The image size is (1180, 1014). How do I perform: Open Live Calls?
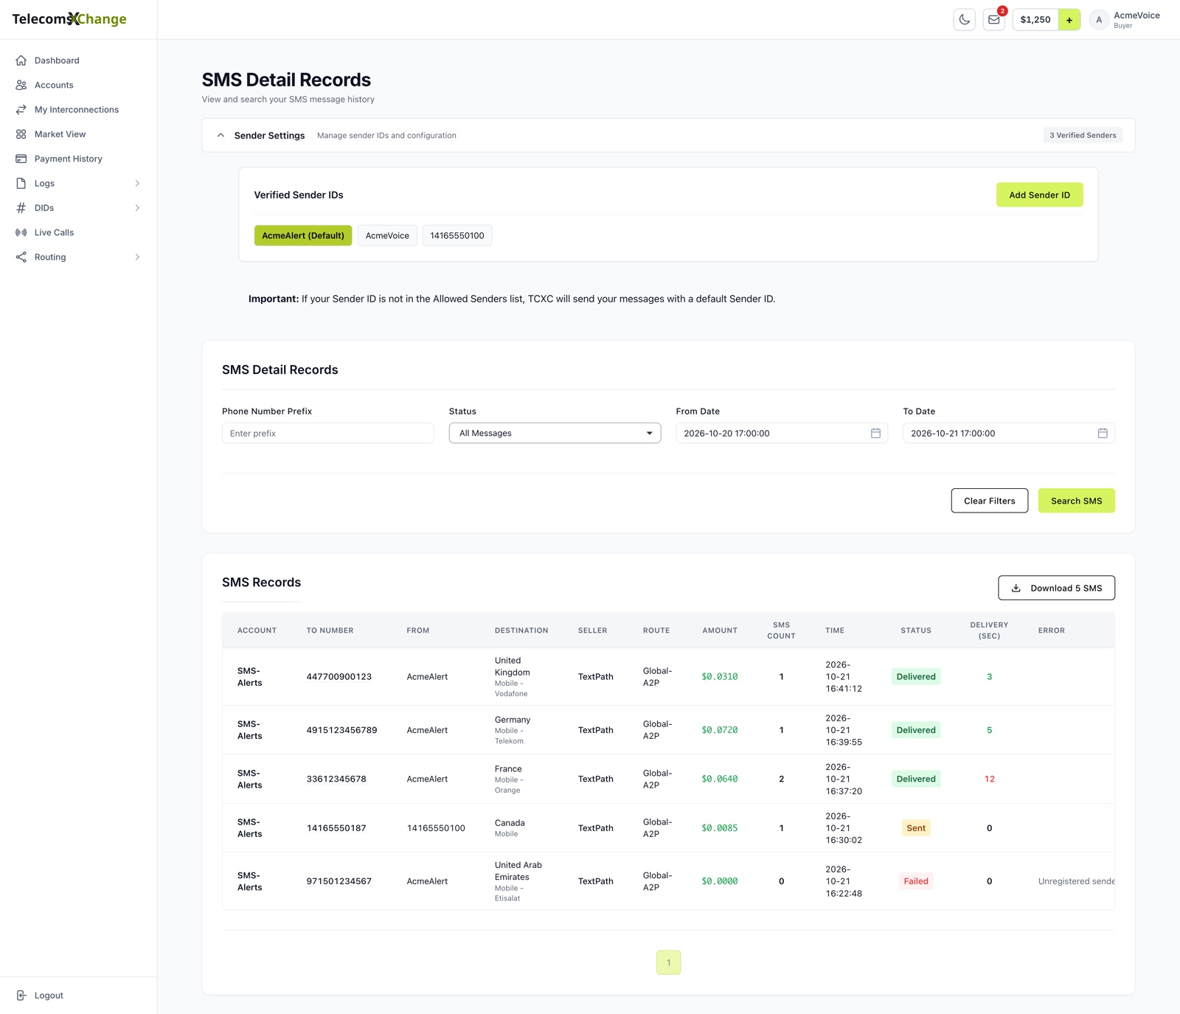coord(54,232)
